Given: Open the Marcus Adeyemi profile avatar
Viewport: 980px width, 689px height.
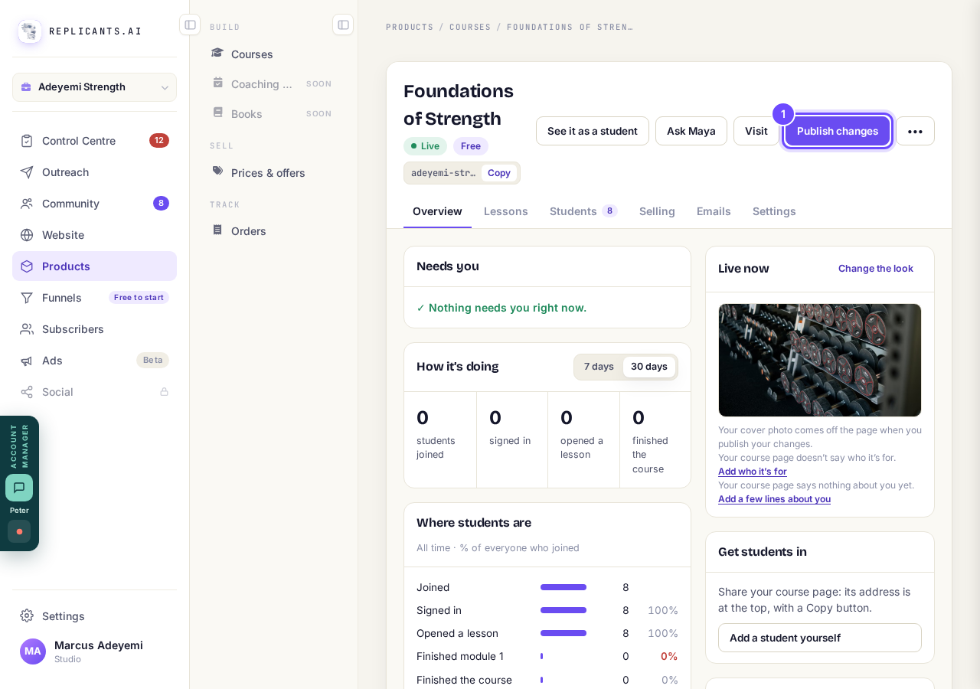Looking at the screenshot, I should (33, 651).
